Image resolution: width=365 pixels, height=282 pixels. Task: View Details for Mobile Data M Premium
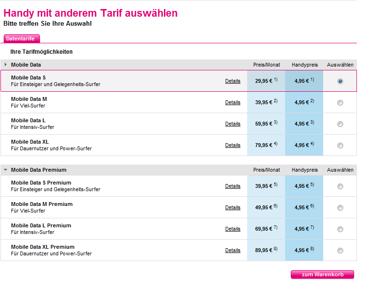coord(233,208)
